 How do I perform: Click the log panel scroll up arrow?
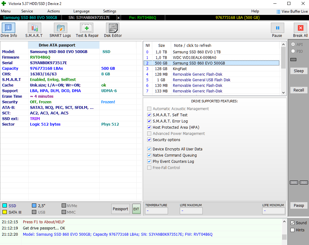point(284,221)
